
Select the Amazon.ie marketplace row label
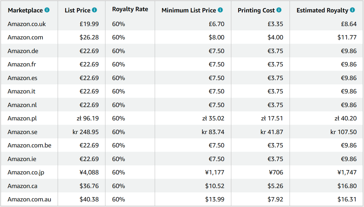click(22, 159)
